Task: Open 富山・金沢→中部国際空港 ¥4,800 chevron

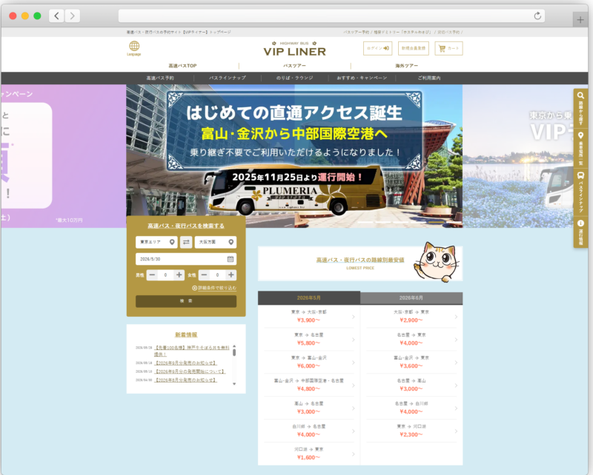Action: coord(354,385)
